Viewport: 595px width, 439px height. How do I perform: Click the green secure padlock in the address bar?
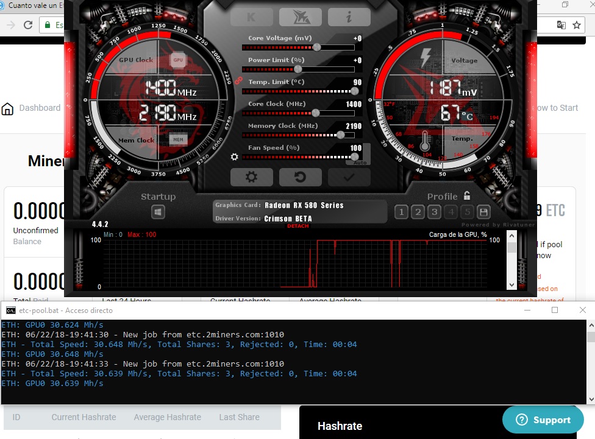pyautogui.click(x=48, y=25)
